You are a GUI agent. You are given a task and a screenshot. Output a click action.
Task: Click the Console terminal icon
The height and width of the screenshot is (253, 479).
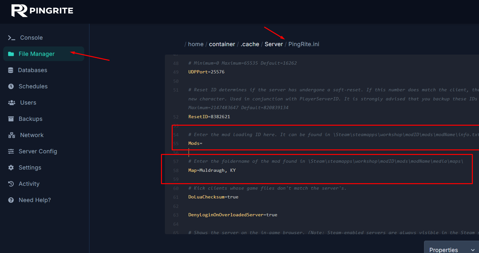pyautogui.click(x=11, y=38)
